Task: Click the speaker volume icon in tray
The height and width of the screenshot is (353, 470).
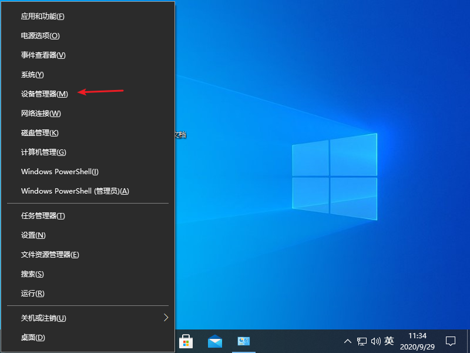Action: tap(376, 341)
